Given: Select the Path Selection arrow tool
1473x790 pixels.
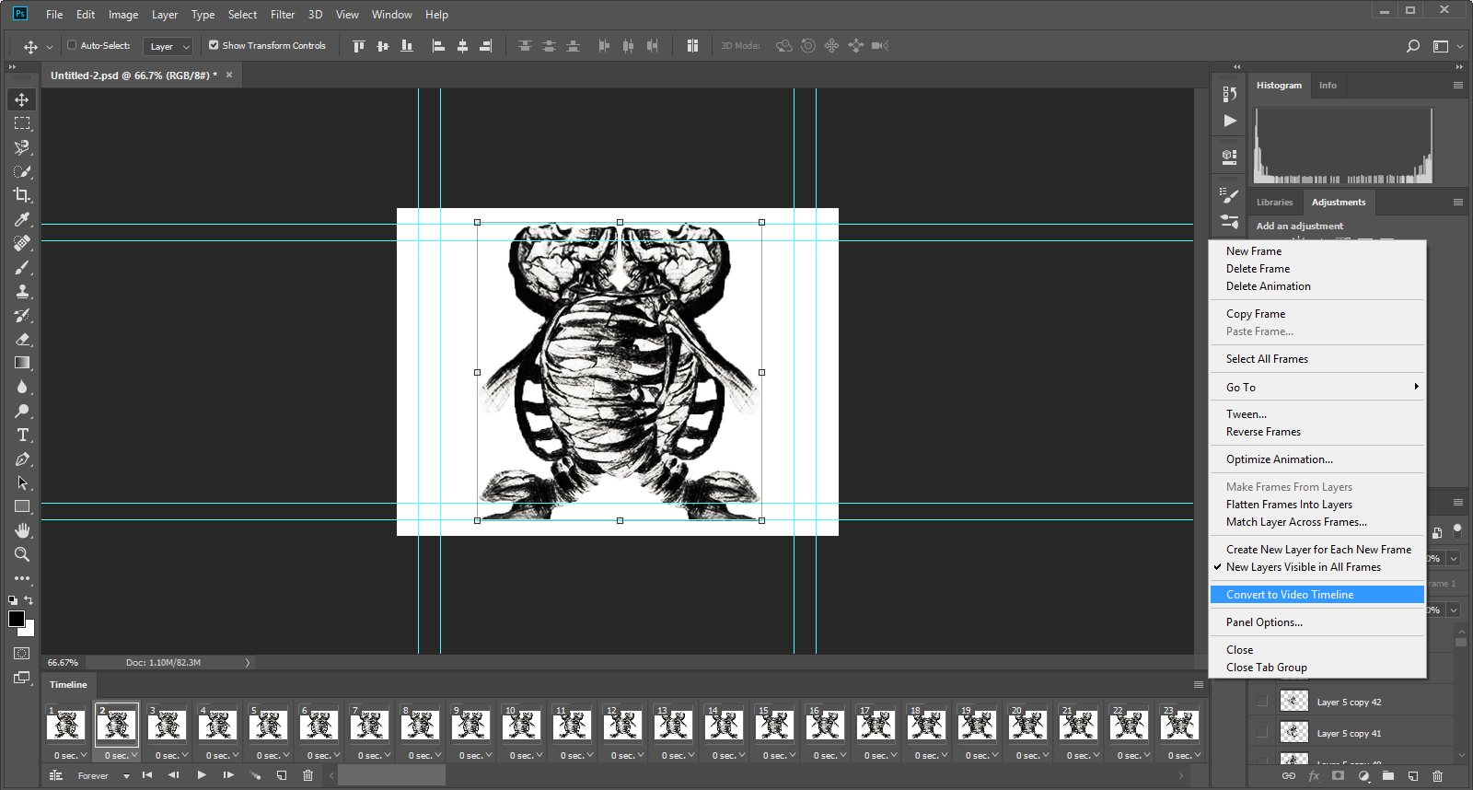Looking at the screenshot, I should (22, 482).
